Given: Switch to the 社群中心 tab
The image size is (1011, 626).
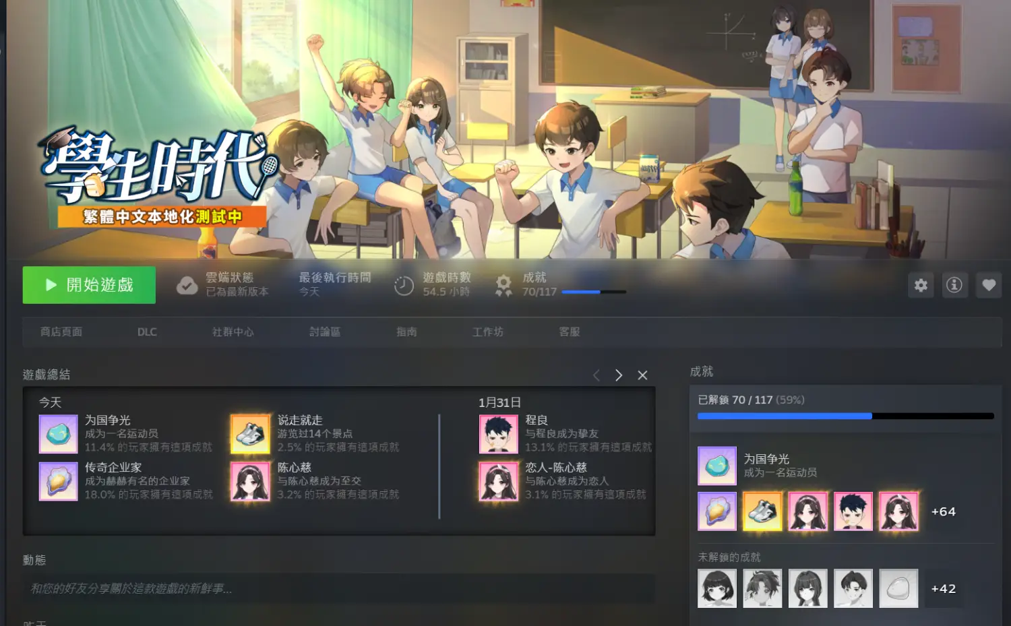Looking at the screenshot, I should 233,332.
